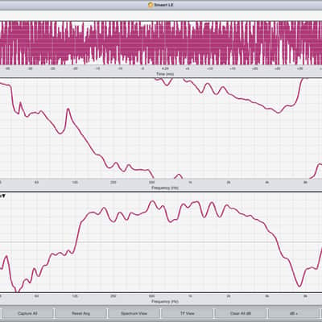Click the 125 Hz peak on phase trace

click(68, 109)
